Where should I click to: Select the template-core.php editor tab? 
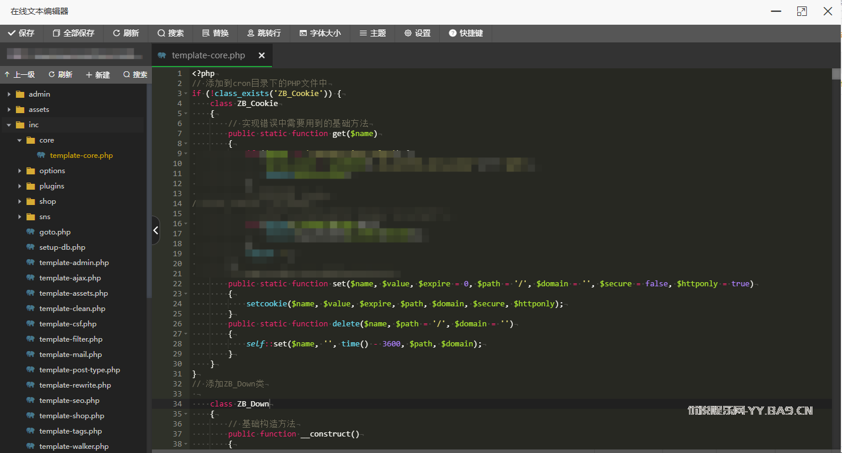click(x=207, y=55)
